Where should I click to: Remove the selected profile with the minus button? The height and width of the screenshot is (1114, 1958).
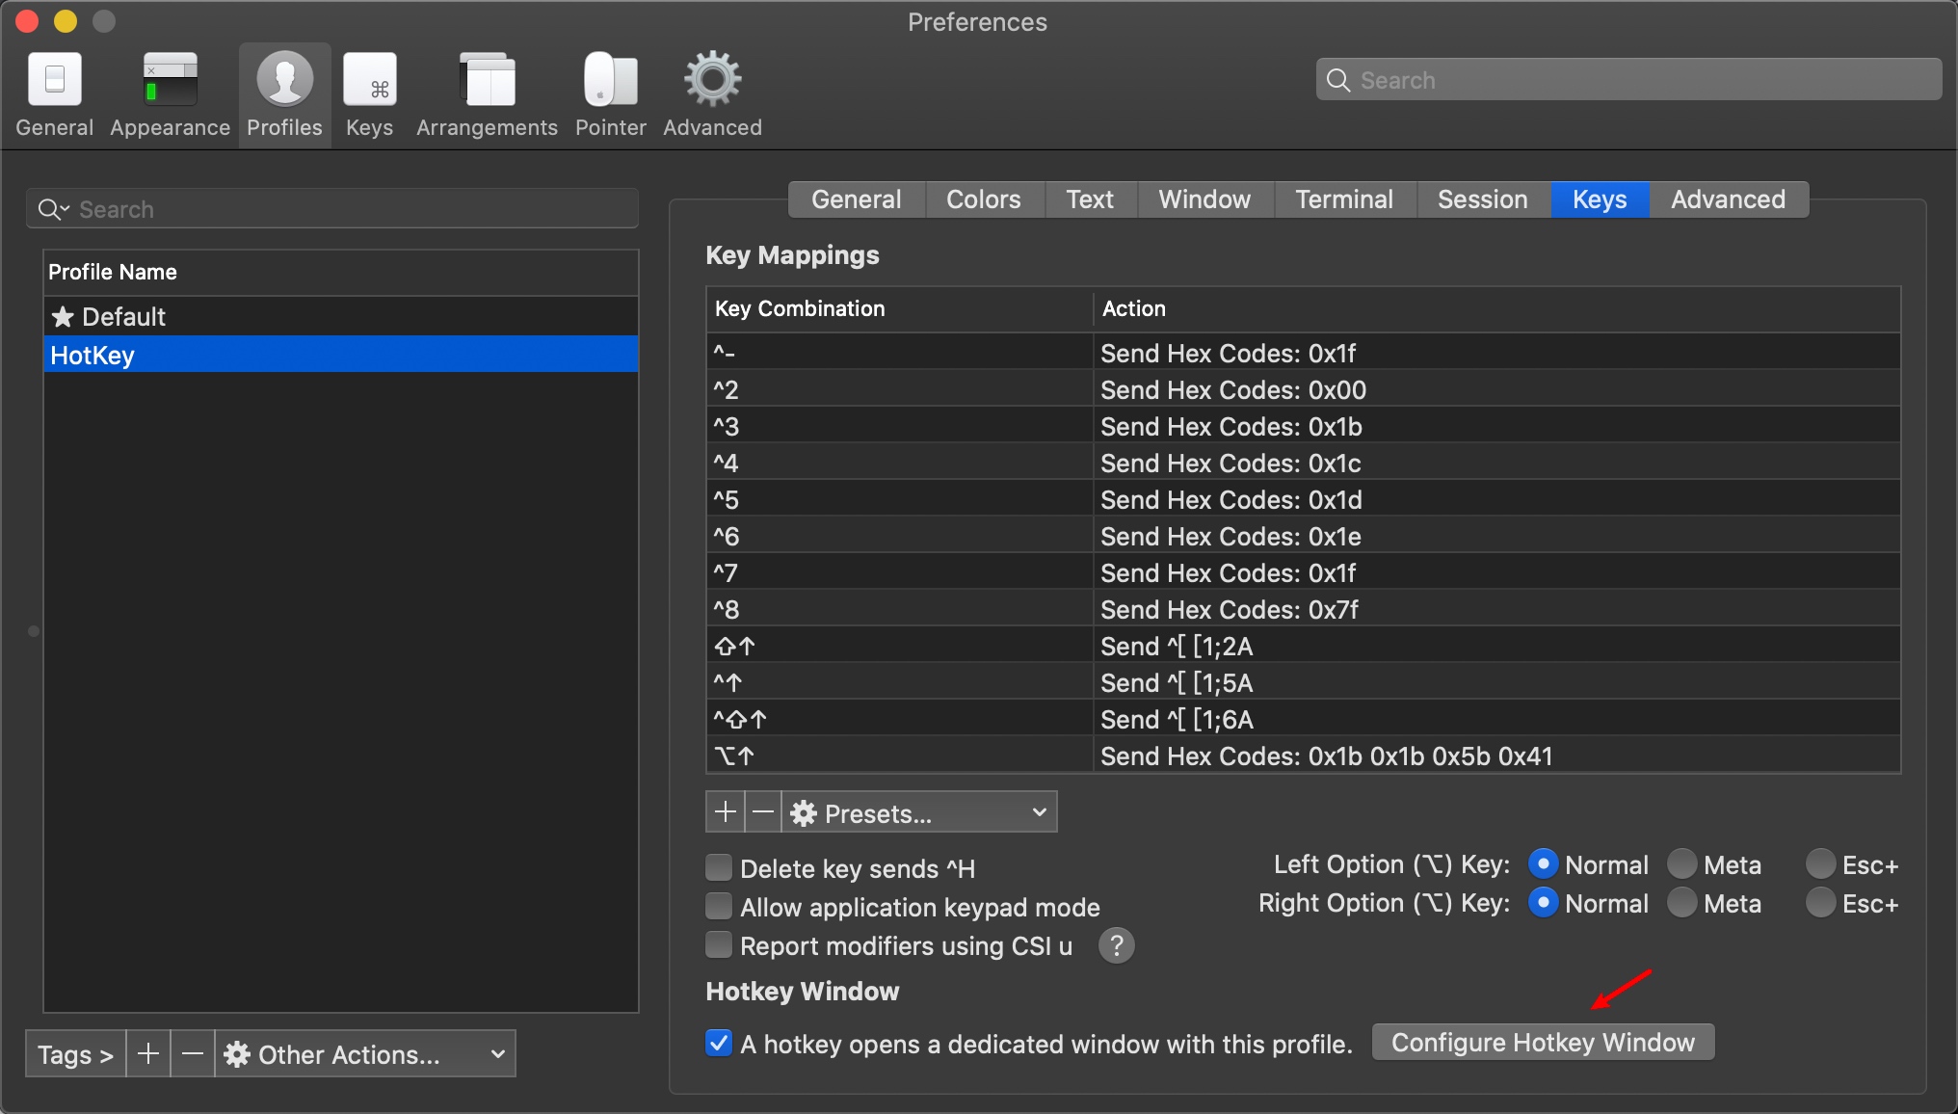coord(193,1054)
